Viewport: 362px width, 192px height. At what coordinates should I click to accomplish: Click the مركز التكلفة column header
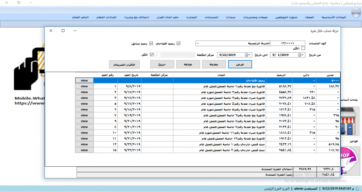pos(157,75)
